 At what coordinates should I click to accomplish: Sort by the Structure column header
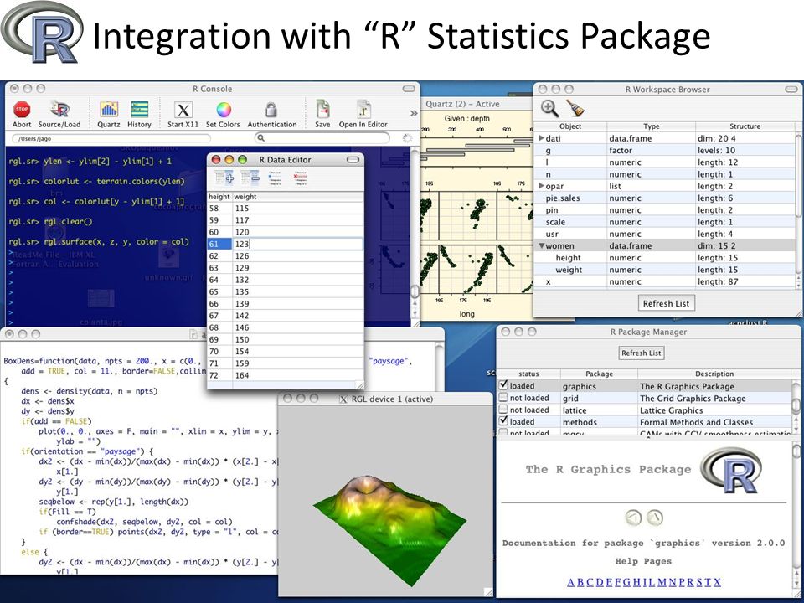point(745,126)
